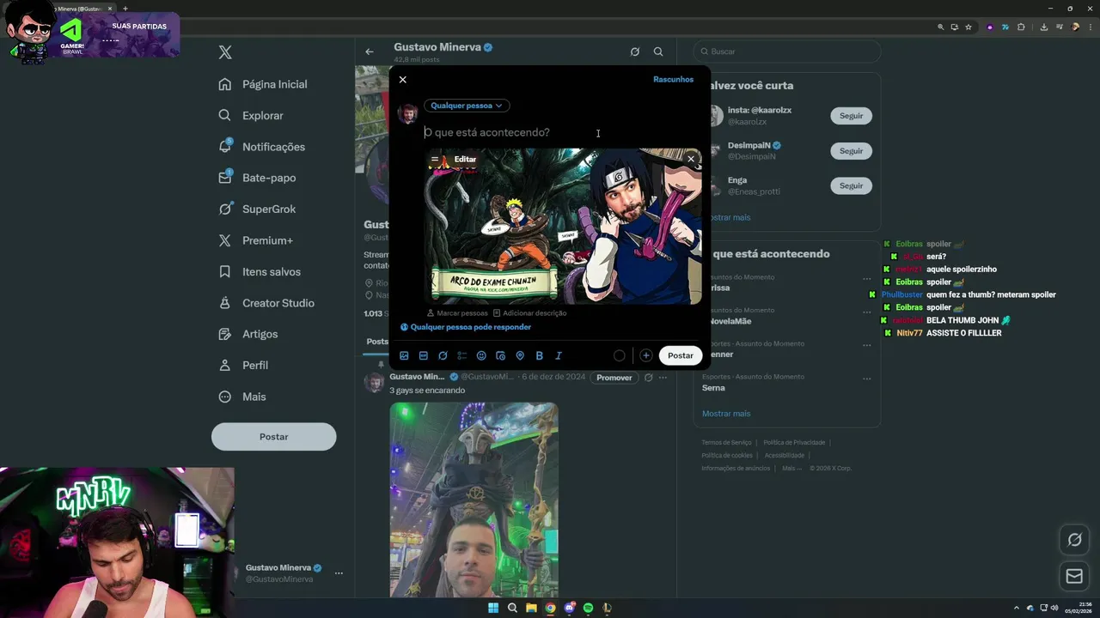Open SuperGrok in the sidebar

[257, 209]
